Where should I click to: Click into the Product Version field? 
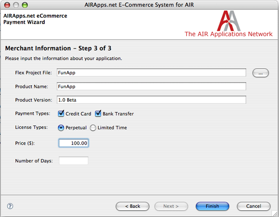tap(151, 100)
